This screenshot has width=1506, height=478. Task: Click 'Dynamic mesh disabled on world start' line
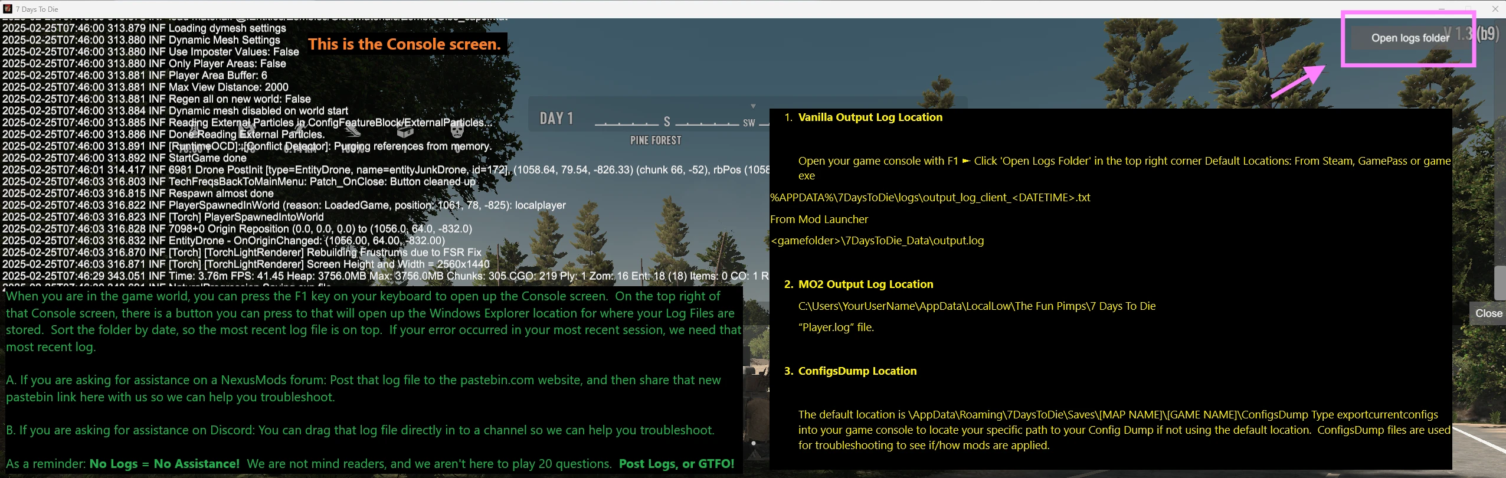pyautogui.click(x=175, y=111)
